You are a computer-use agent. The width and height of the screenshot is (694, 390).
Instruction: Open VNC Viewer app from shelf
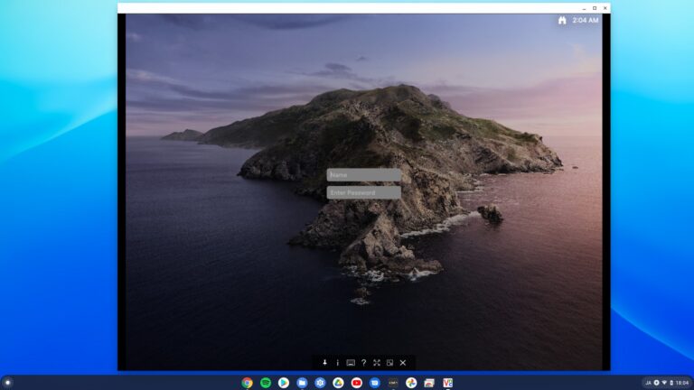point(447,383)
